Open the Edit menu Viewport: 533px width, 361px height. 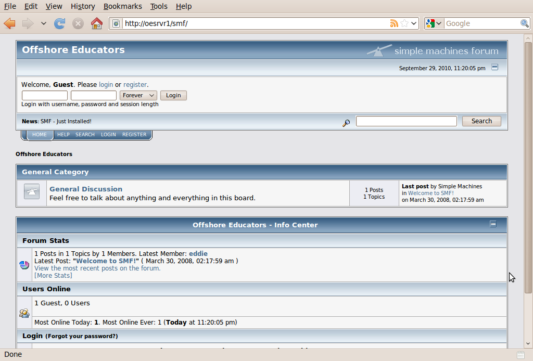pyautogui.click(x=31, y=6)
